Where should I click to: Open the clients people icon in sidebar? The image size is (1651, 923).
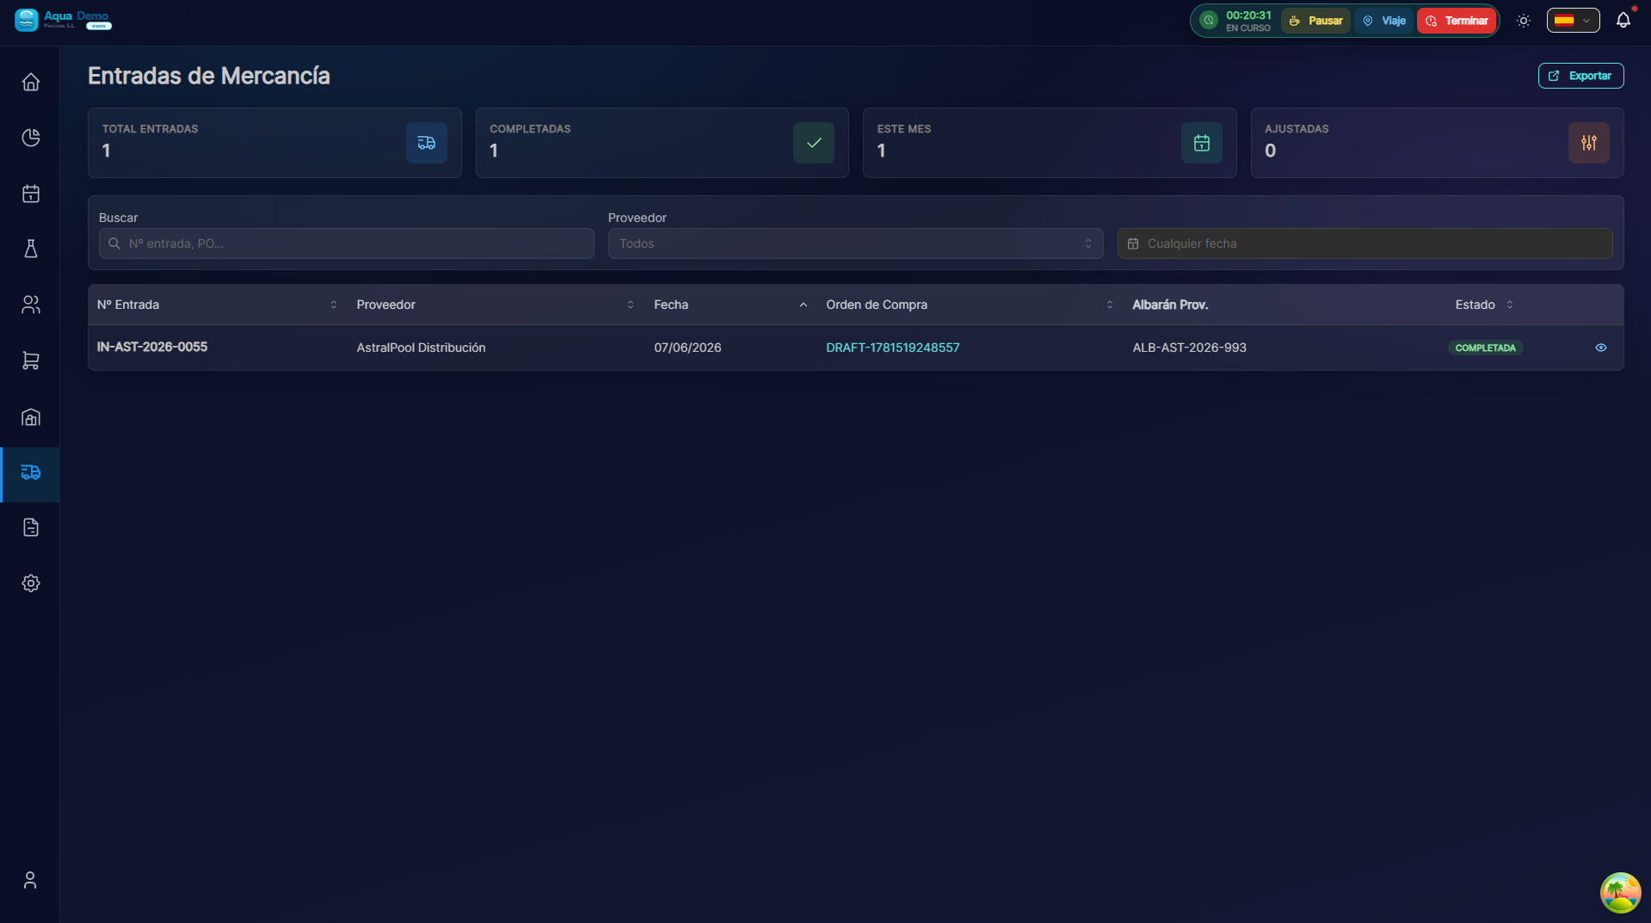point(31,305)
